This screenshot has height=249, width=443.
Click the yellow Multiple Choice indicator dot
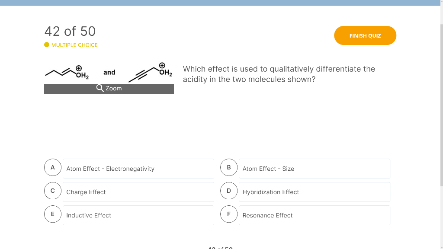point(47,45)
